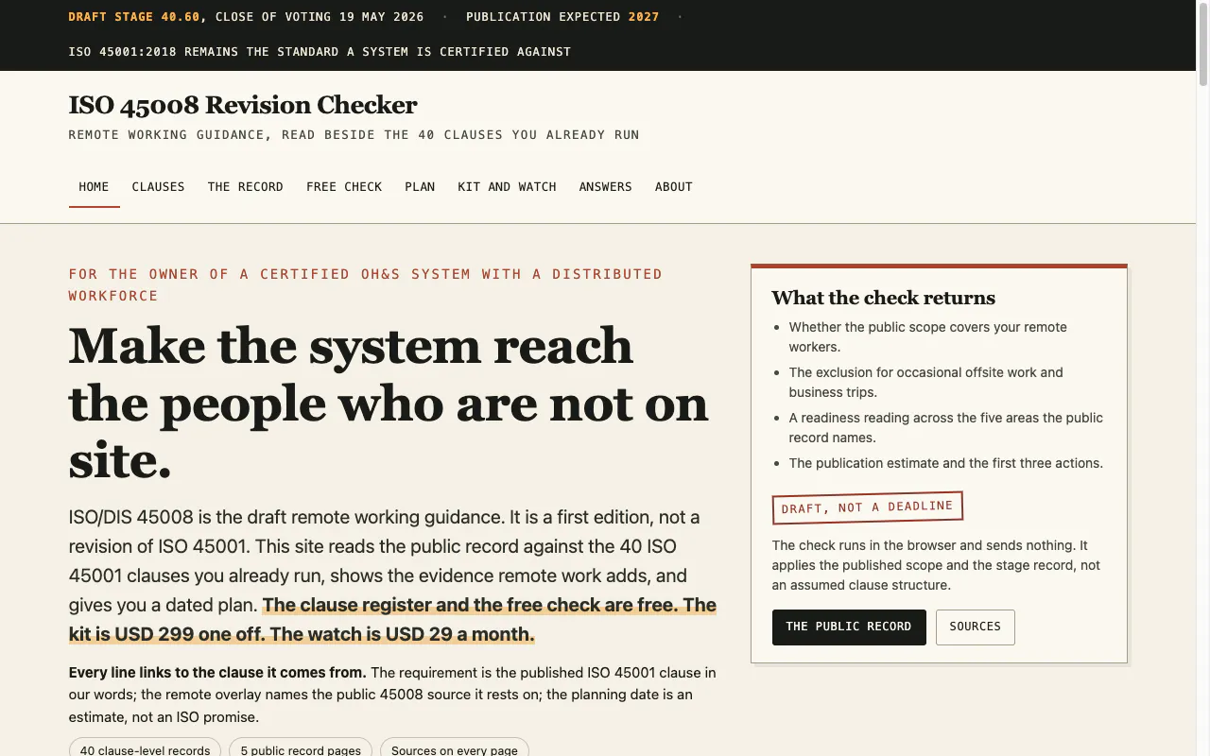Click The Public Record button

pos(849,627)
